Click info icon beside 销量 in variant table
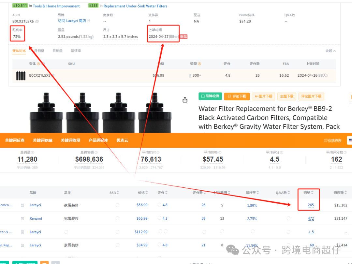The height and width of the screenshot is (264, 352). [x=199, y=64]
